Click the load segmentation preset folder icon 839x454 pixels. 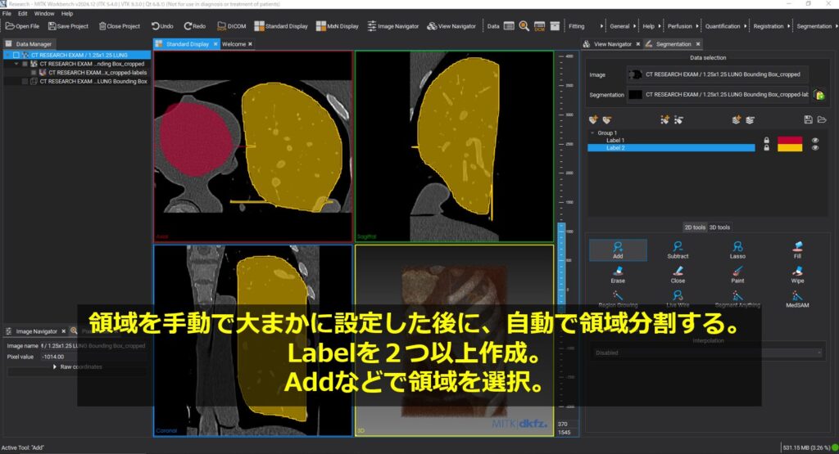tap(822, 119)
